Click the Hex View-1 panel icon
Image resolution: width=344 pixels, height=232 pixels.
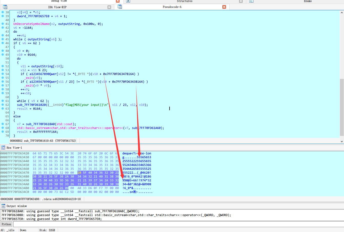click(3, 148)
